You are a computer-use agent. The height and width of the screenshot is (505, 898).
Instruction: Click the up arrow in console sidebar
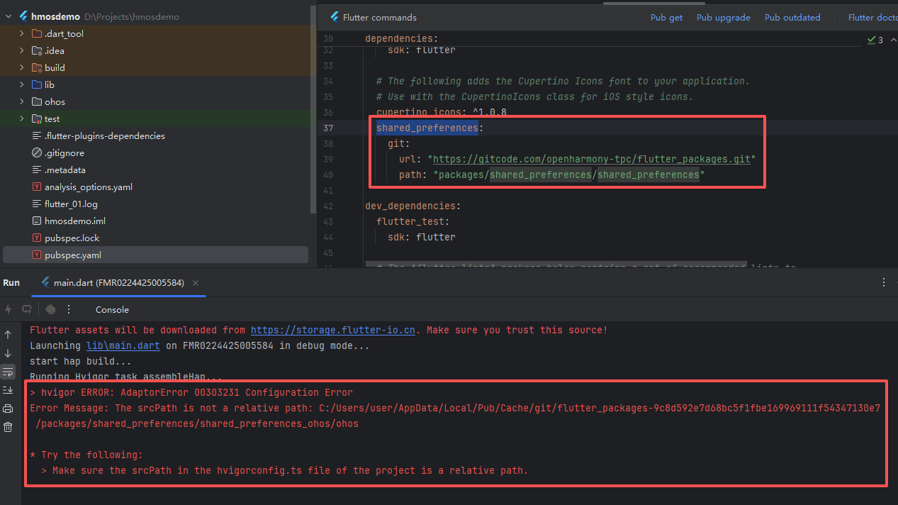coord(8,335)
